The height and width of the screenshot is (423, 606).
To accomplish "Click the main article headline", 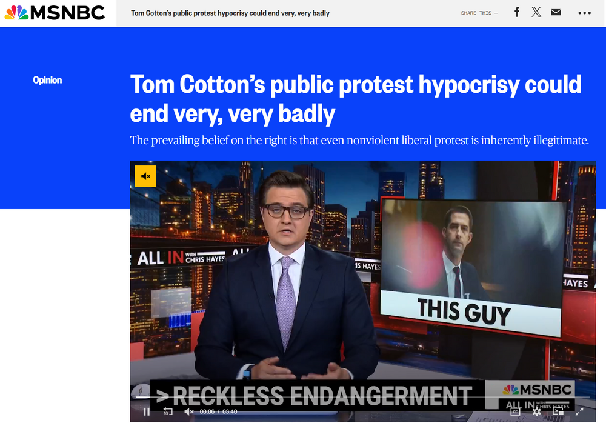I will click(355, 99).
